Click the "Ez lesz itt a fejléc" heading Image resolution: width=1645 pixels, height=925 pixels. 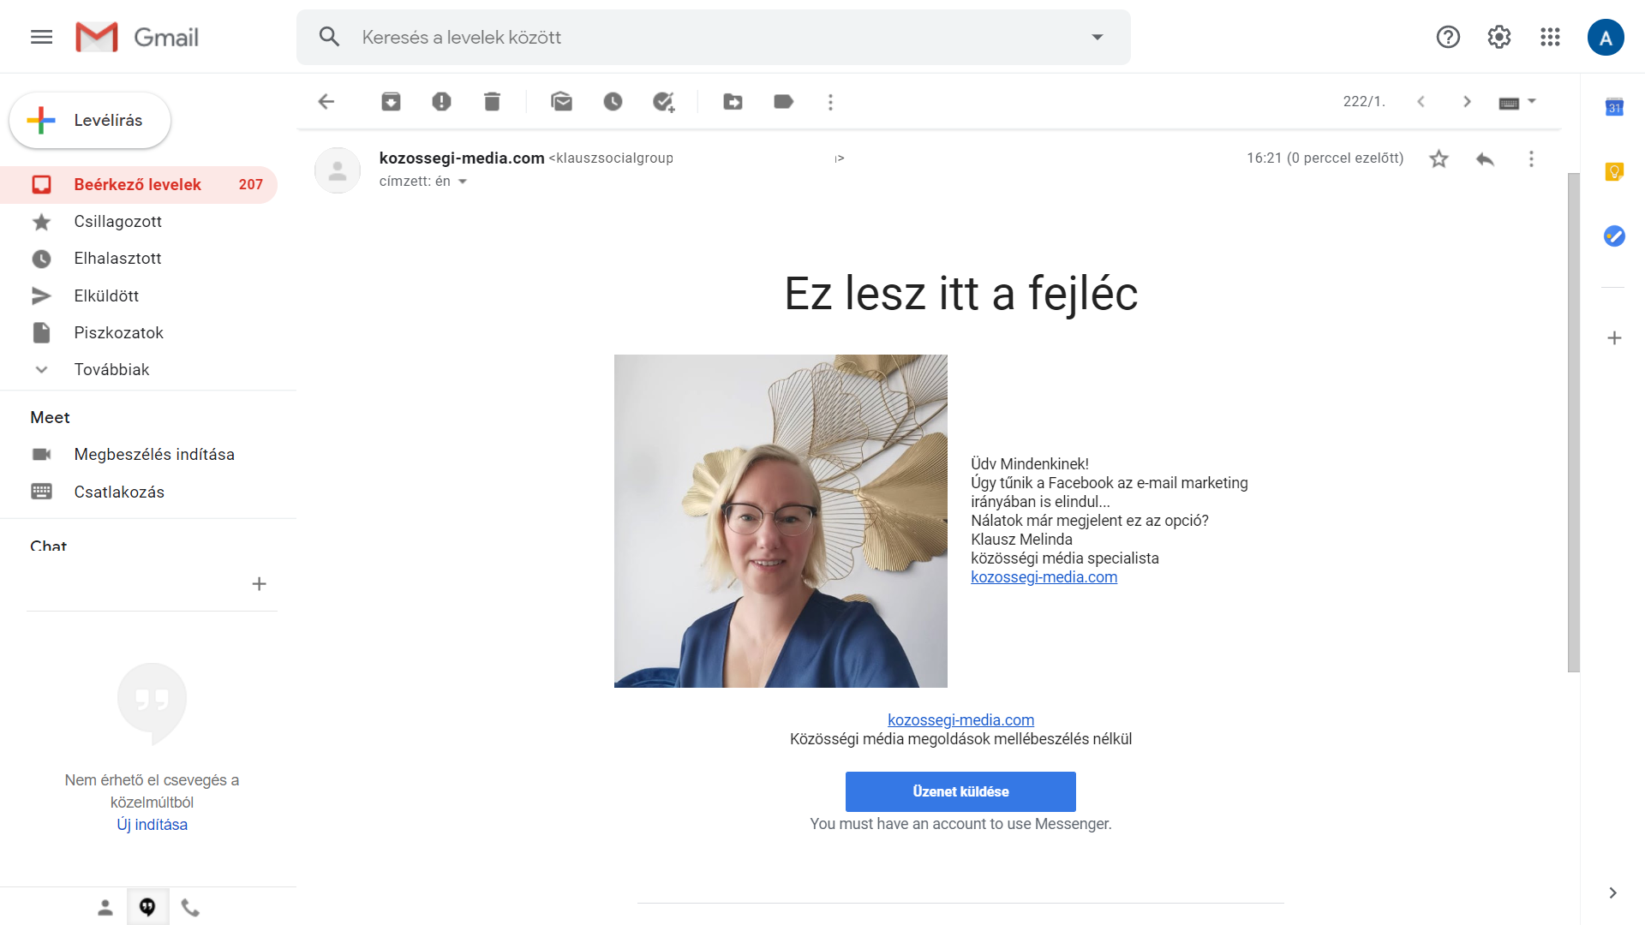pos(960,294)
